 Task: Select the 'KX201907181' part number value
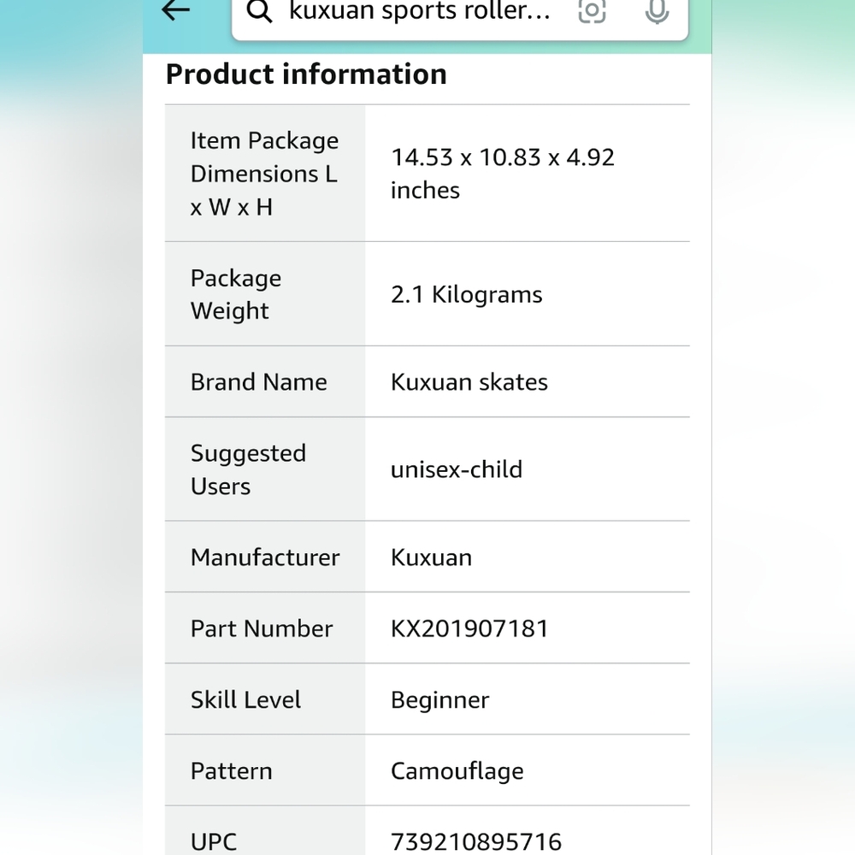[469, 628]
